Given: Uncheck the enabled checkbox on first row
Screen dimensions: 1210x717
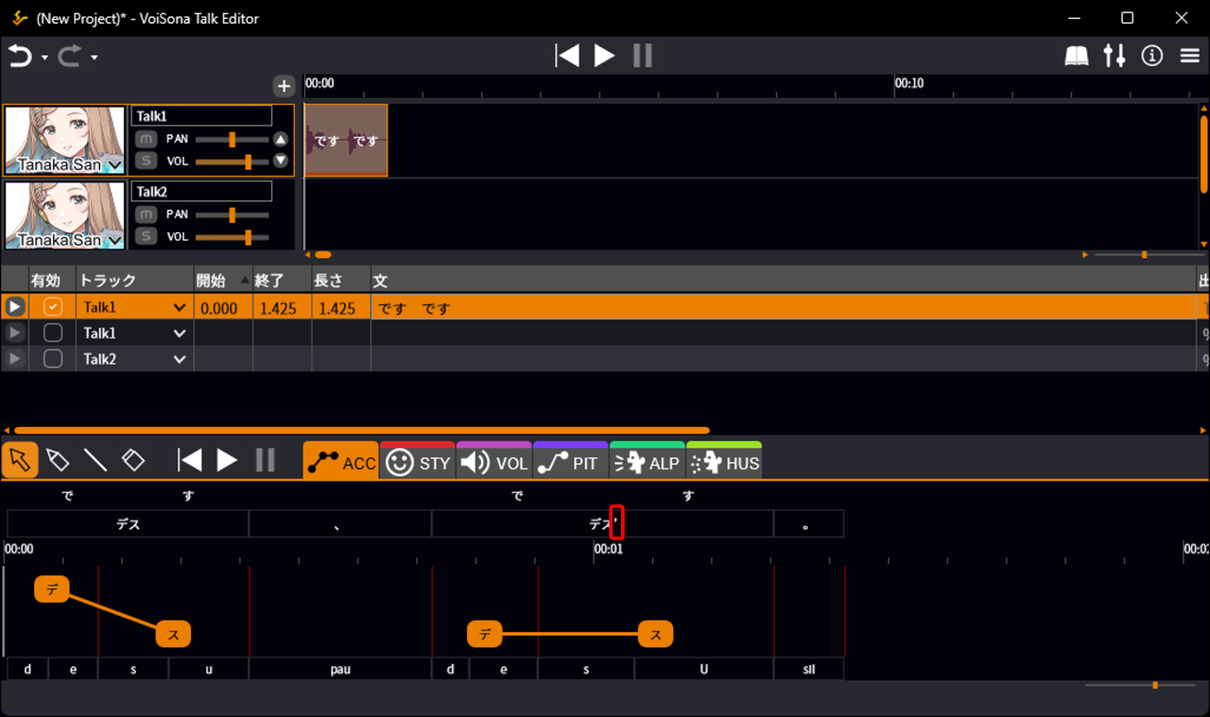Looking at the screenshot, I should tap(53, 307).
